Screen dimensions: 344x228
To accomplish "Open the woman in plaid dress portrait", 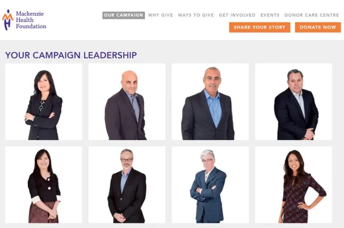I will click(293, 185).
